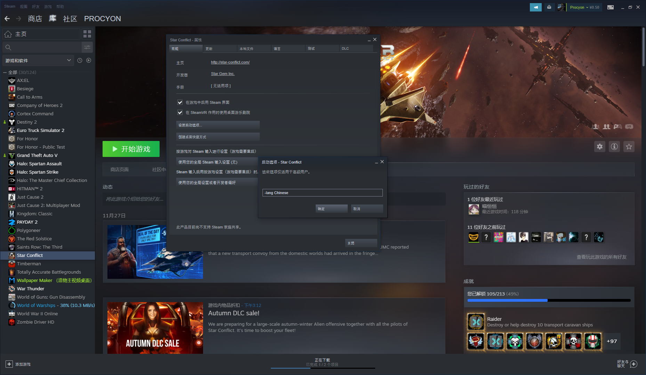646x375 pixels.
Task: Switch to DLC tab in properties
Action: pos(356,49)
